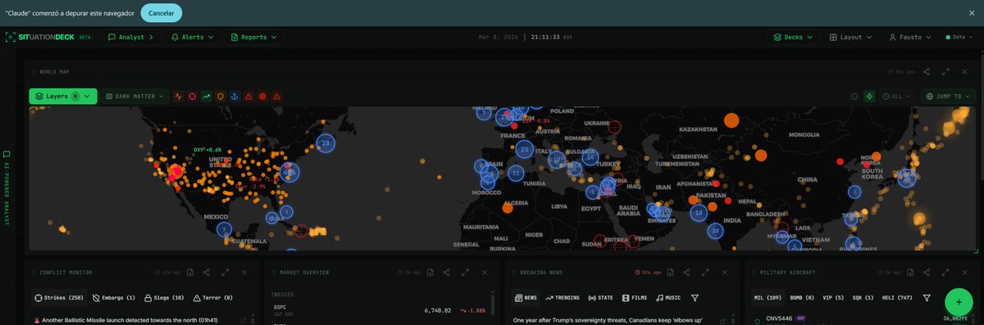Click the circle icon beside lightning button
The height and width of the screenshot is (325, 984).
tap(854, 97)
